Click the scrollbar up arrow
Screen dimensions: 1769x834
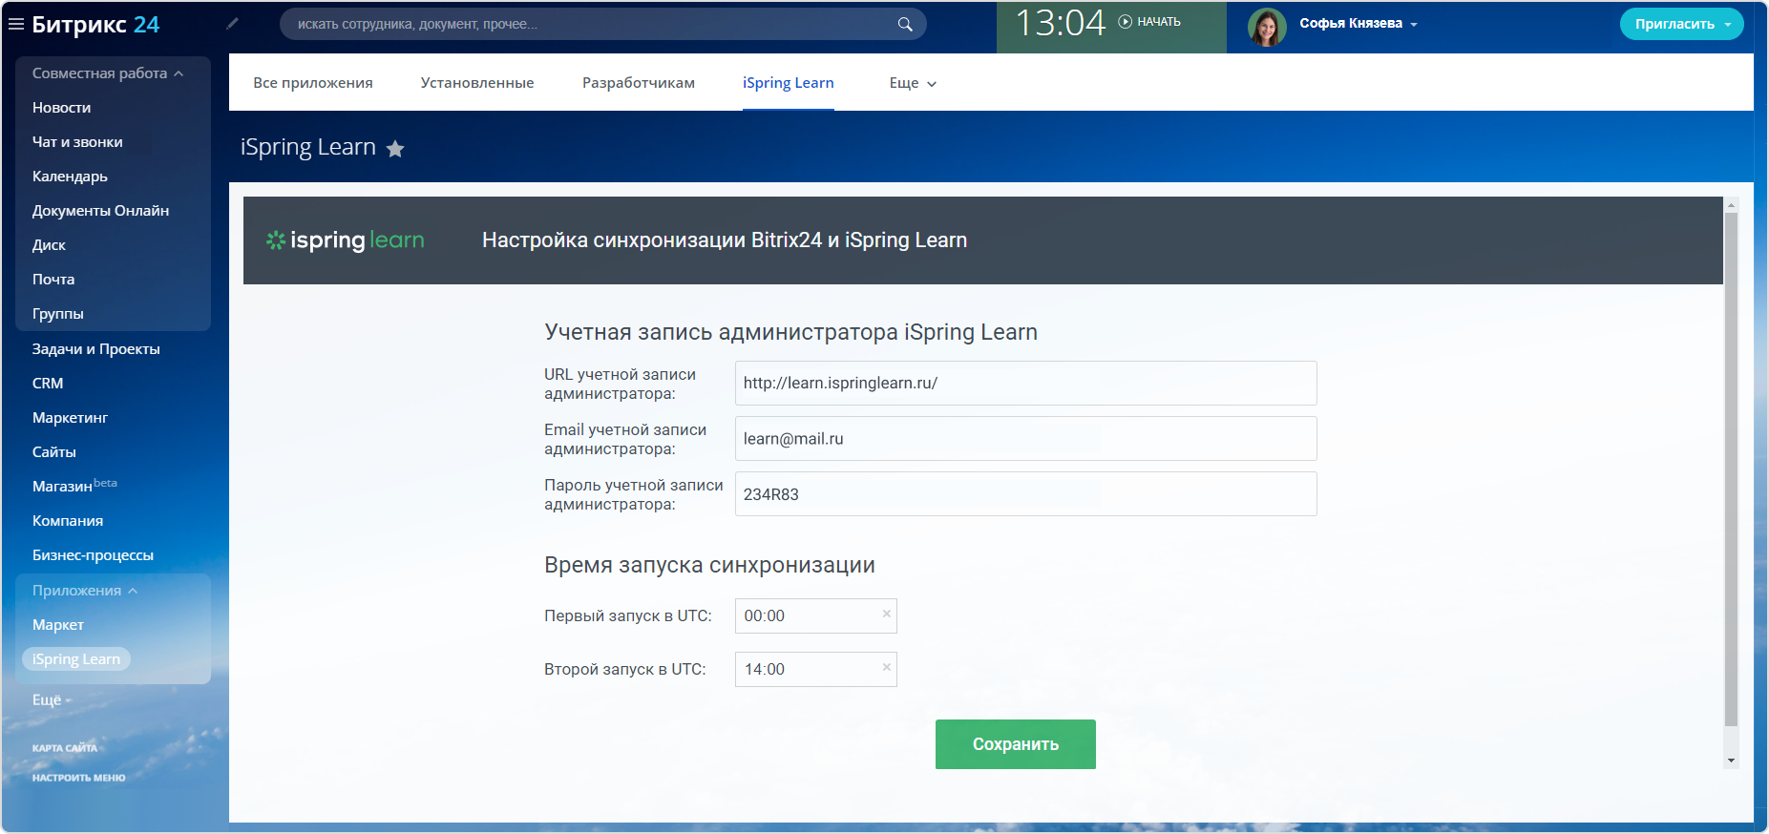coord(1731,204)
